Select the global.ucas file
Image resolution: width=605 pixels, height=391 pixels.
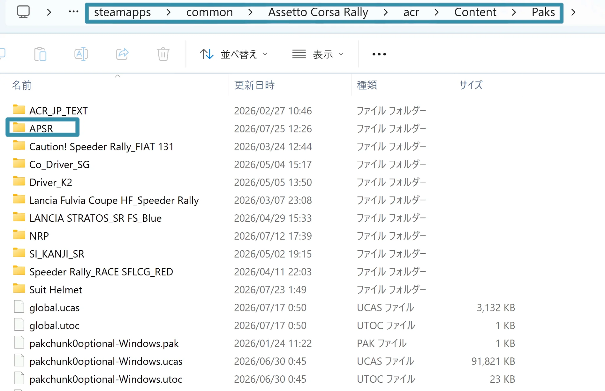[x=54, y=308]
